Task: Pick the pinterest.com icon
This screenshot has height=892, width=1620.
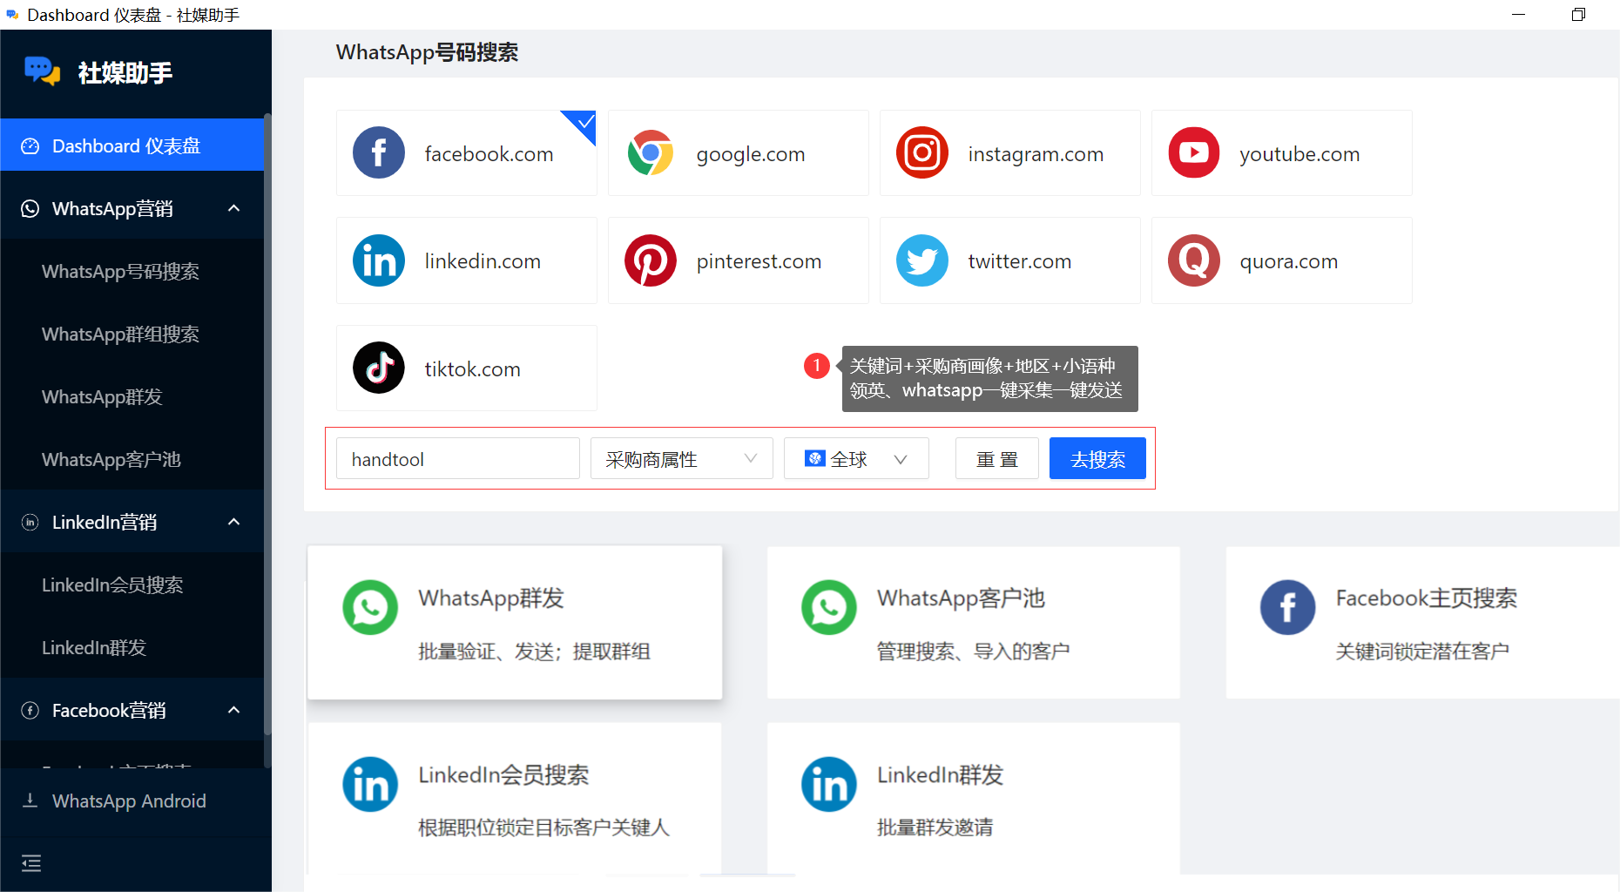Action: (x=651, y=260)
